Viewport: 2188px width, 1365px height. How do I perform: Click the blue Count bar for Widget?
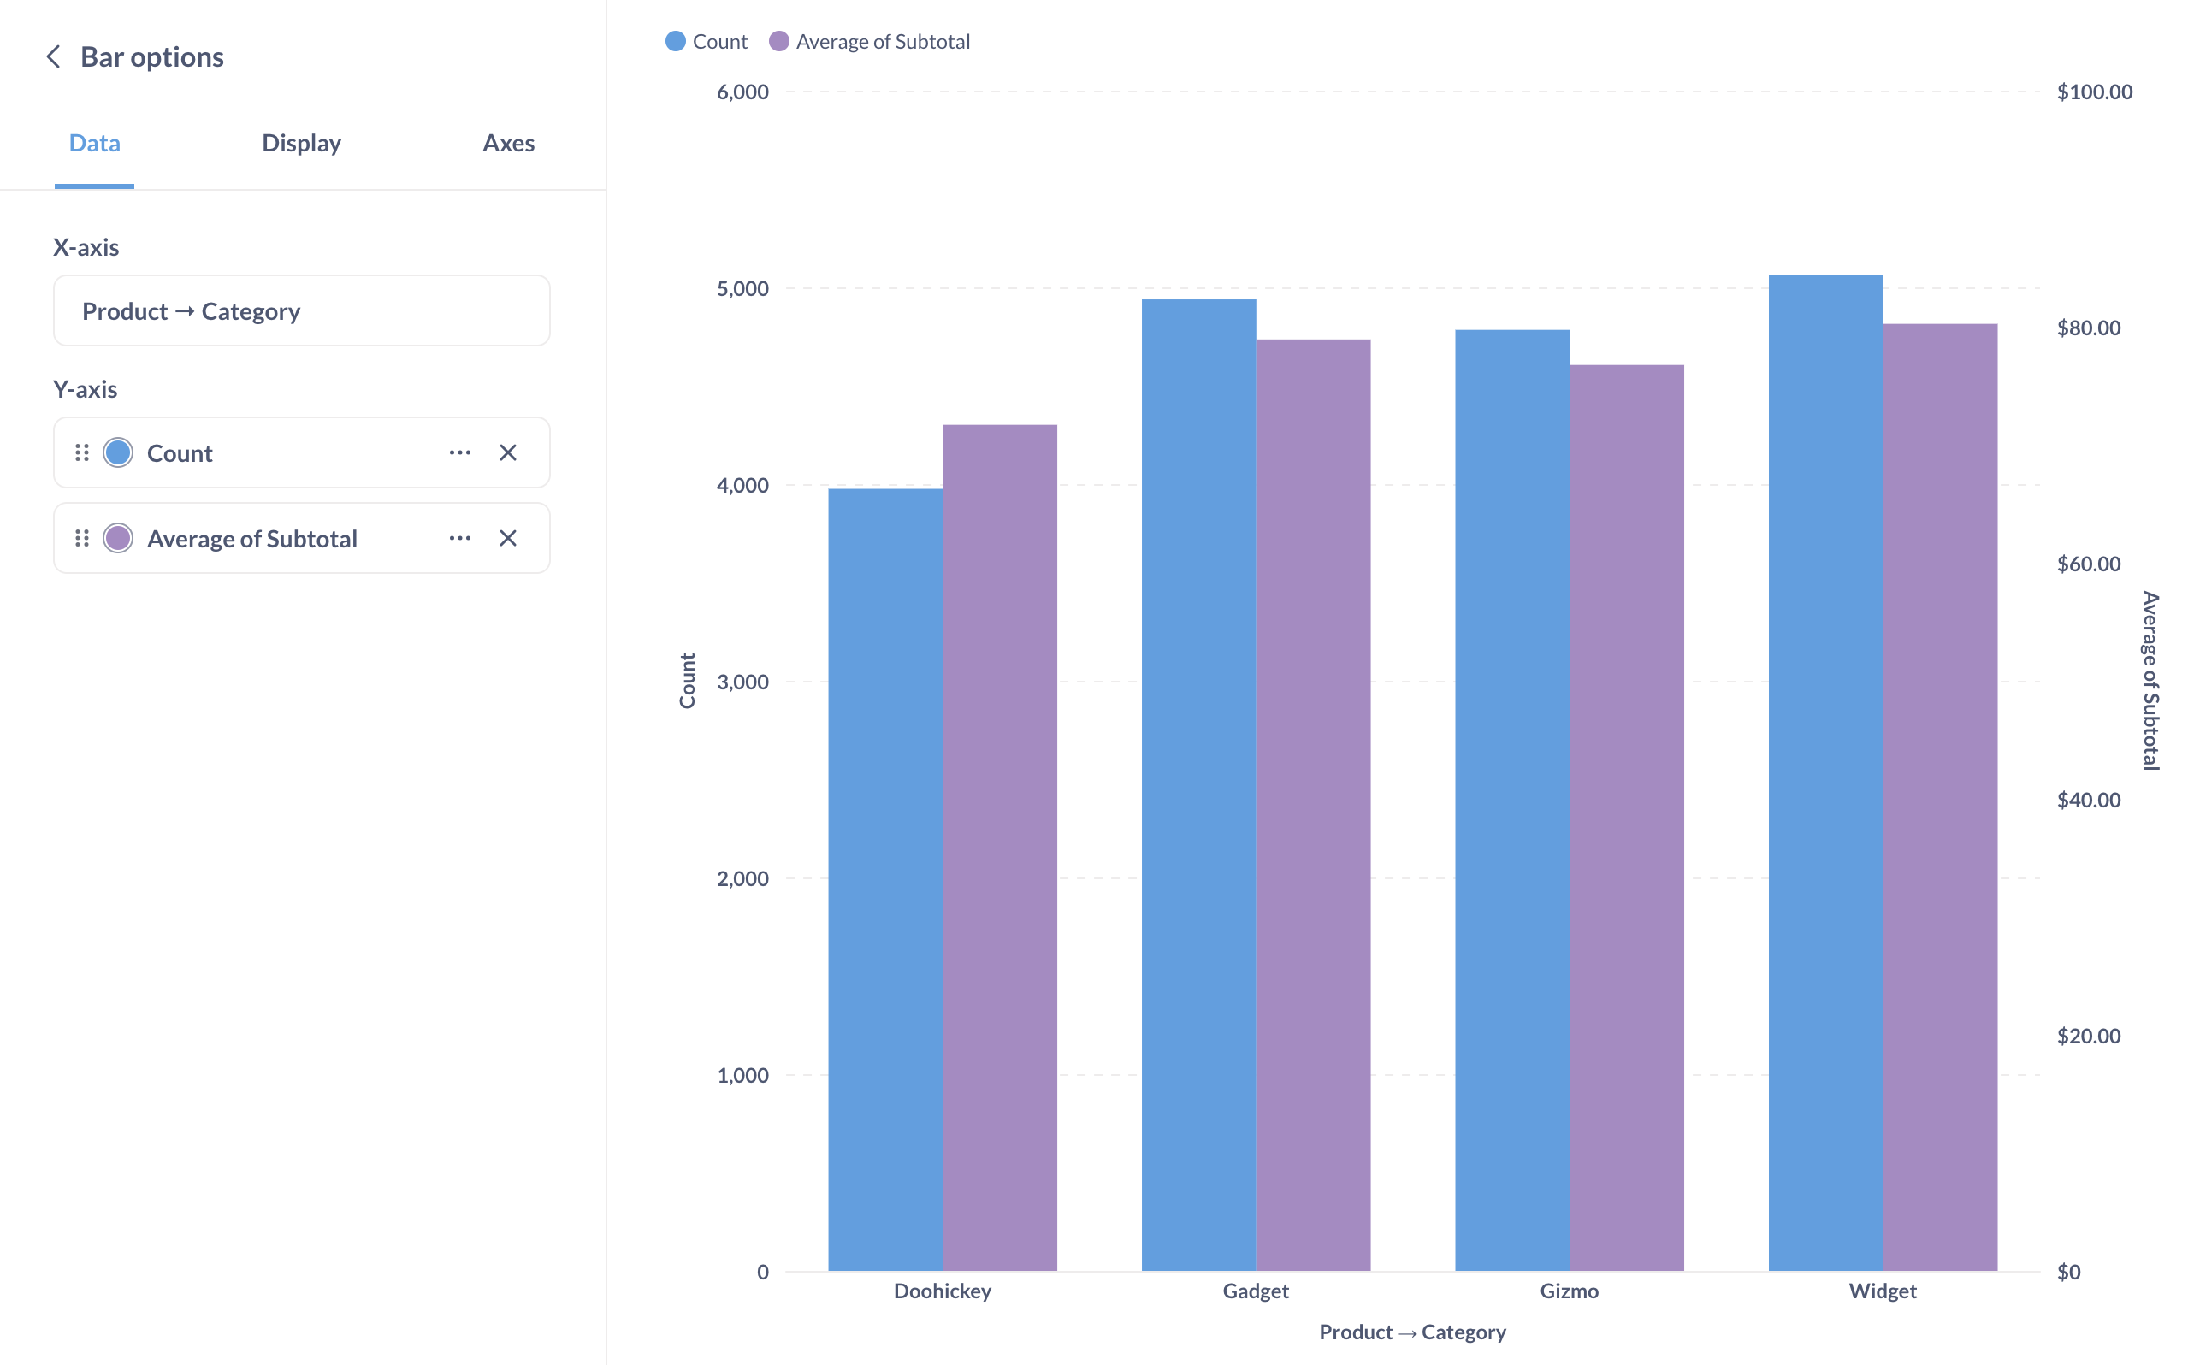[x=1825, y=773]
